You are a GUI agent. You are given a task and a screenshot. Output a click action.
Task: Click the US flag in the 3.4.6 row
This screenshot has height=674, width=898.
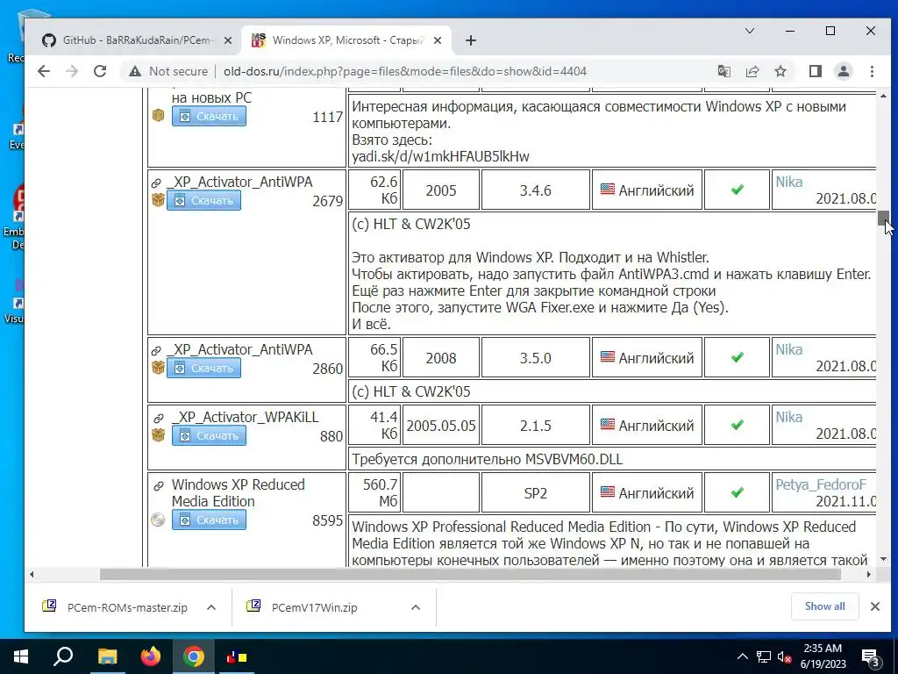pyautogui.click(x=608, y=190)
